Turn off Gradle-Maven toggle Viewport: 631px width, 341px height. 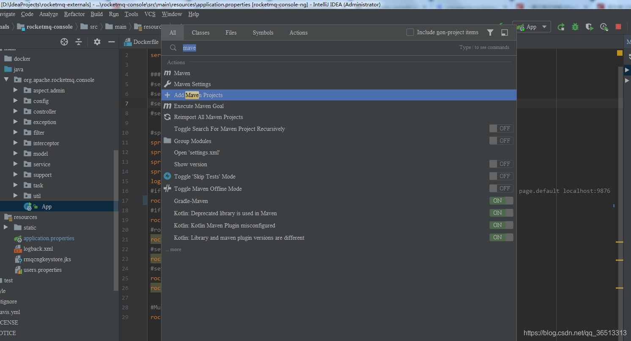pyautogui.click(x=501, y=200)
